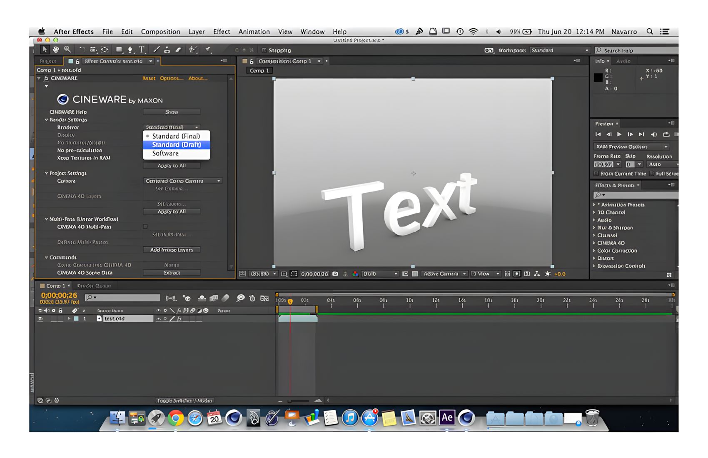Viewport: 708px width, 458px height.
Task: Toggle Full Screen checkbox in Preview
Action: tap(652, 174)
